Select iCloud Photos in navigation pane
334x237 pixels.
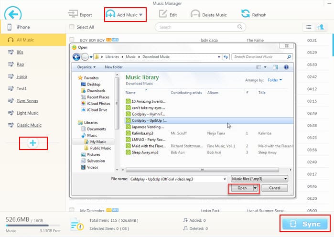pos(98,104)
